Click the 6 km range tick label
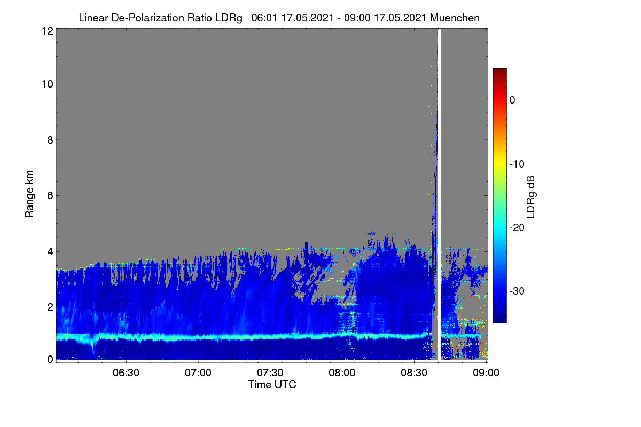The width and height of the screenshot is (641, 427). 50,195
